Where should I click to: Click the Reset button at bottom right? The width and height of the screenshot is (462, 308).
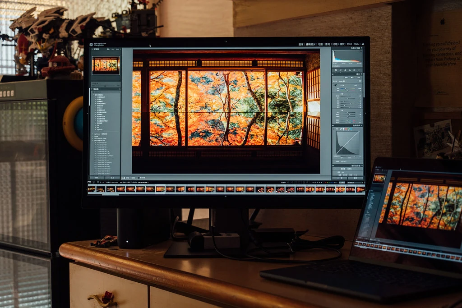[355, 178]
